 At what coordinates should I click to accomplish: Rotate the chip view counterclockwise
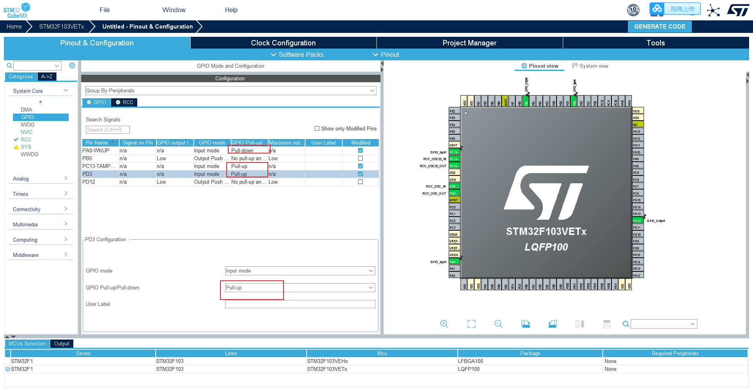(553, 324)
